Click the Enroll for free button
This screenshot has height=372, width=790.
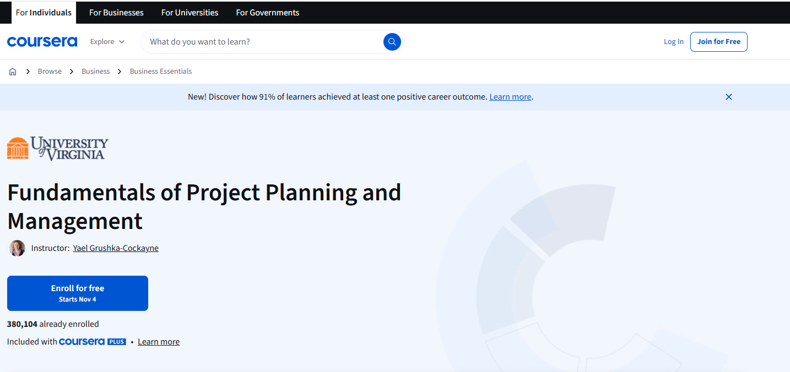(x=77, y=293)
